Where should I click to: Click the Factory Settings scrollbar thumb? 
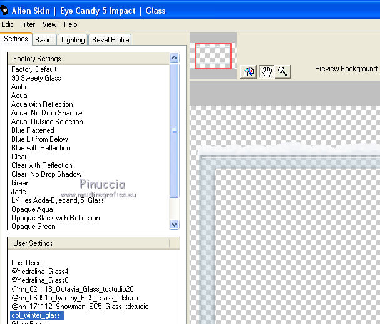pyautogui.click(x=175, y=130)
